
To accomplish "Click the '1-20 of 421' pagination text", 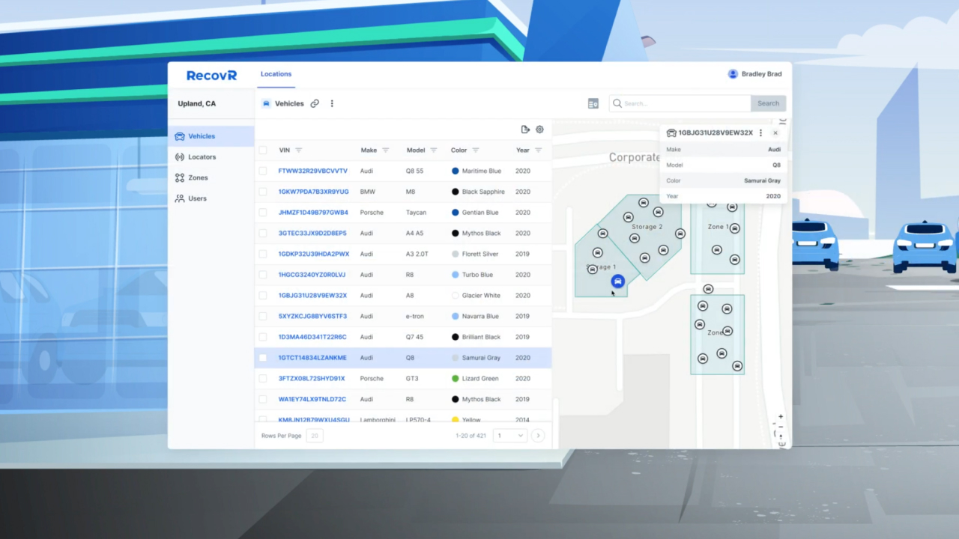I will tap(471, 436).
